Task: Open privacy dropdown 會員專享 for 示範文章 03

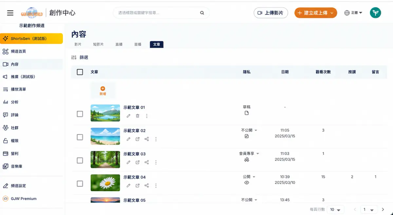Action: point(249,153)
